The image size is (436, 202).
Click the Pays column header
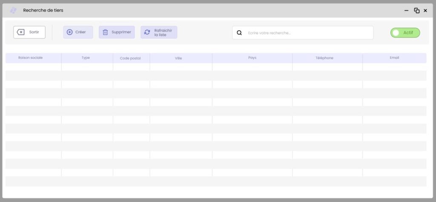coord(252,58)
